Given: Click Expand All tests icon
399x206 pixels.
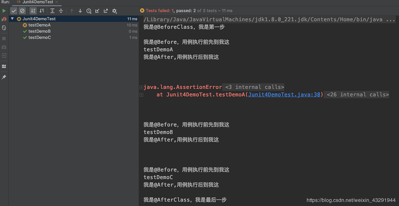Looking at the screenshot, I should pyautogui.click(x=52, y=10).
